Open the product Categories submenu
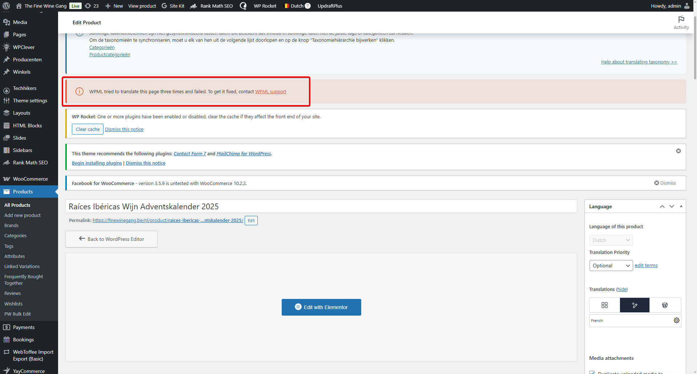This screenshot has height=374, width=697. (15, 236)
